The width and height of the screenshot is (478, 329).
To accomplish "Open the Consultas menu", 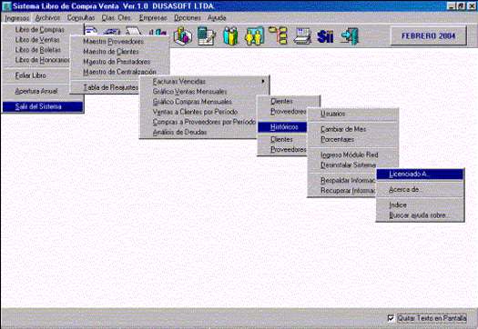I will coord(81,18).
